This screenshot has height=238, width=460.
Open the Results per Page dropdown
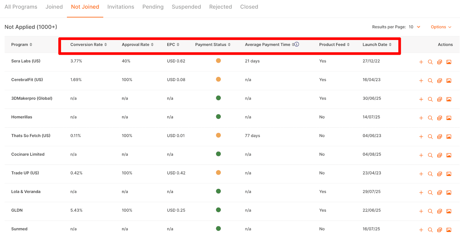coord(414,27)
